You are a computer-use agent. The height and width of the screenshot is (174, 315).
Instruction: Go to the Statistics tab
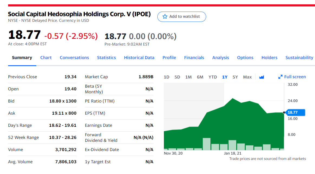click(106, 58)
